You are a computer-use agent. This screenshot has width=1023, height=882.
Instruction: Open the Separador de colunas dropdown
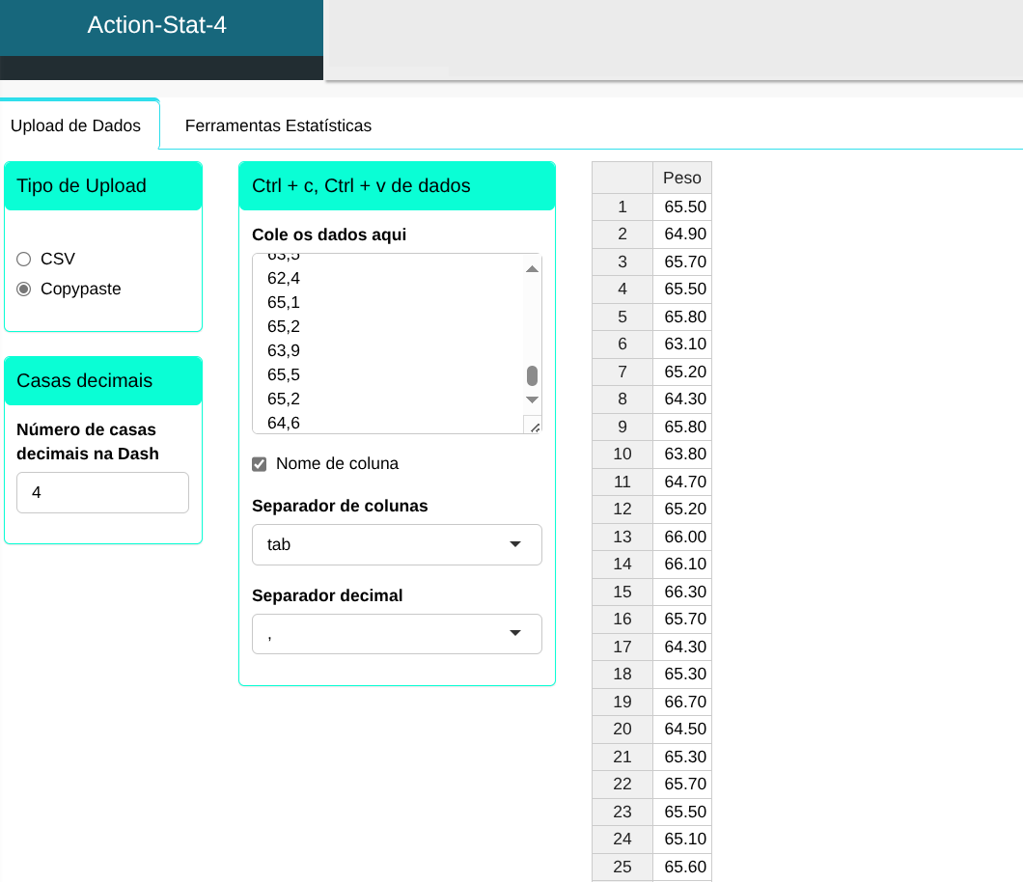click(397, 544)
